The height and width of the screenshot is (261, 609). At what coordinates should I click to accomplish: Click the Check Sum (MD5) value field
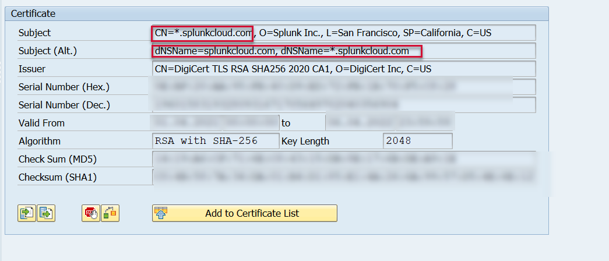pos(343,159)
